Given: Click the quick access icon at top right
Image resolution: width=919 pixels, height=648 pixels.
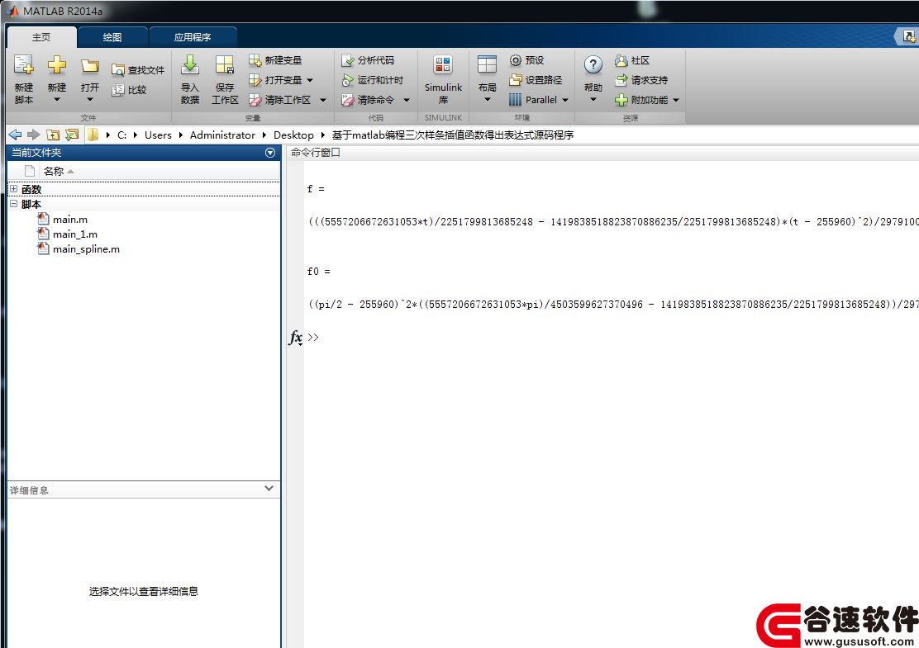Looking at the screenshot, I should 909,37.
